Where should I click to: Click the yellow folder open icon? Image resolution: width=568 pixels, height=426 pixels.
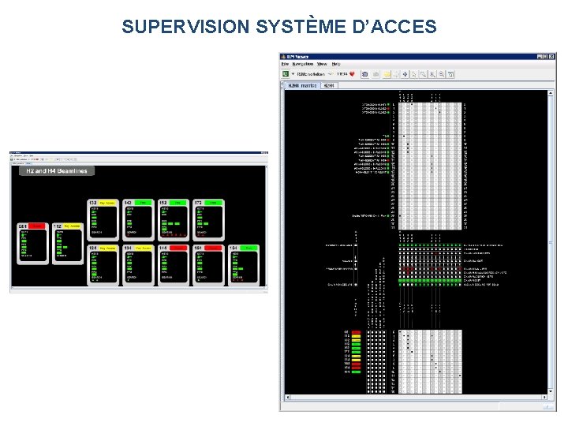(387, 74)
